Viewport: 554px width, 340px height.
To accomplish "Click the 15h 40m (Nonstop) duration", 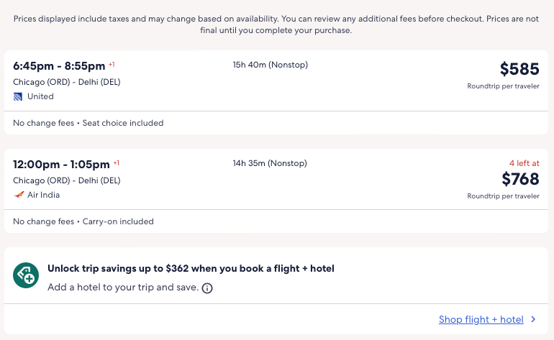I will (270, 65).
